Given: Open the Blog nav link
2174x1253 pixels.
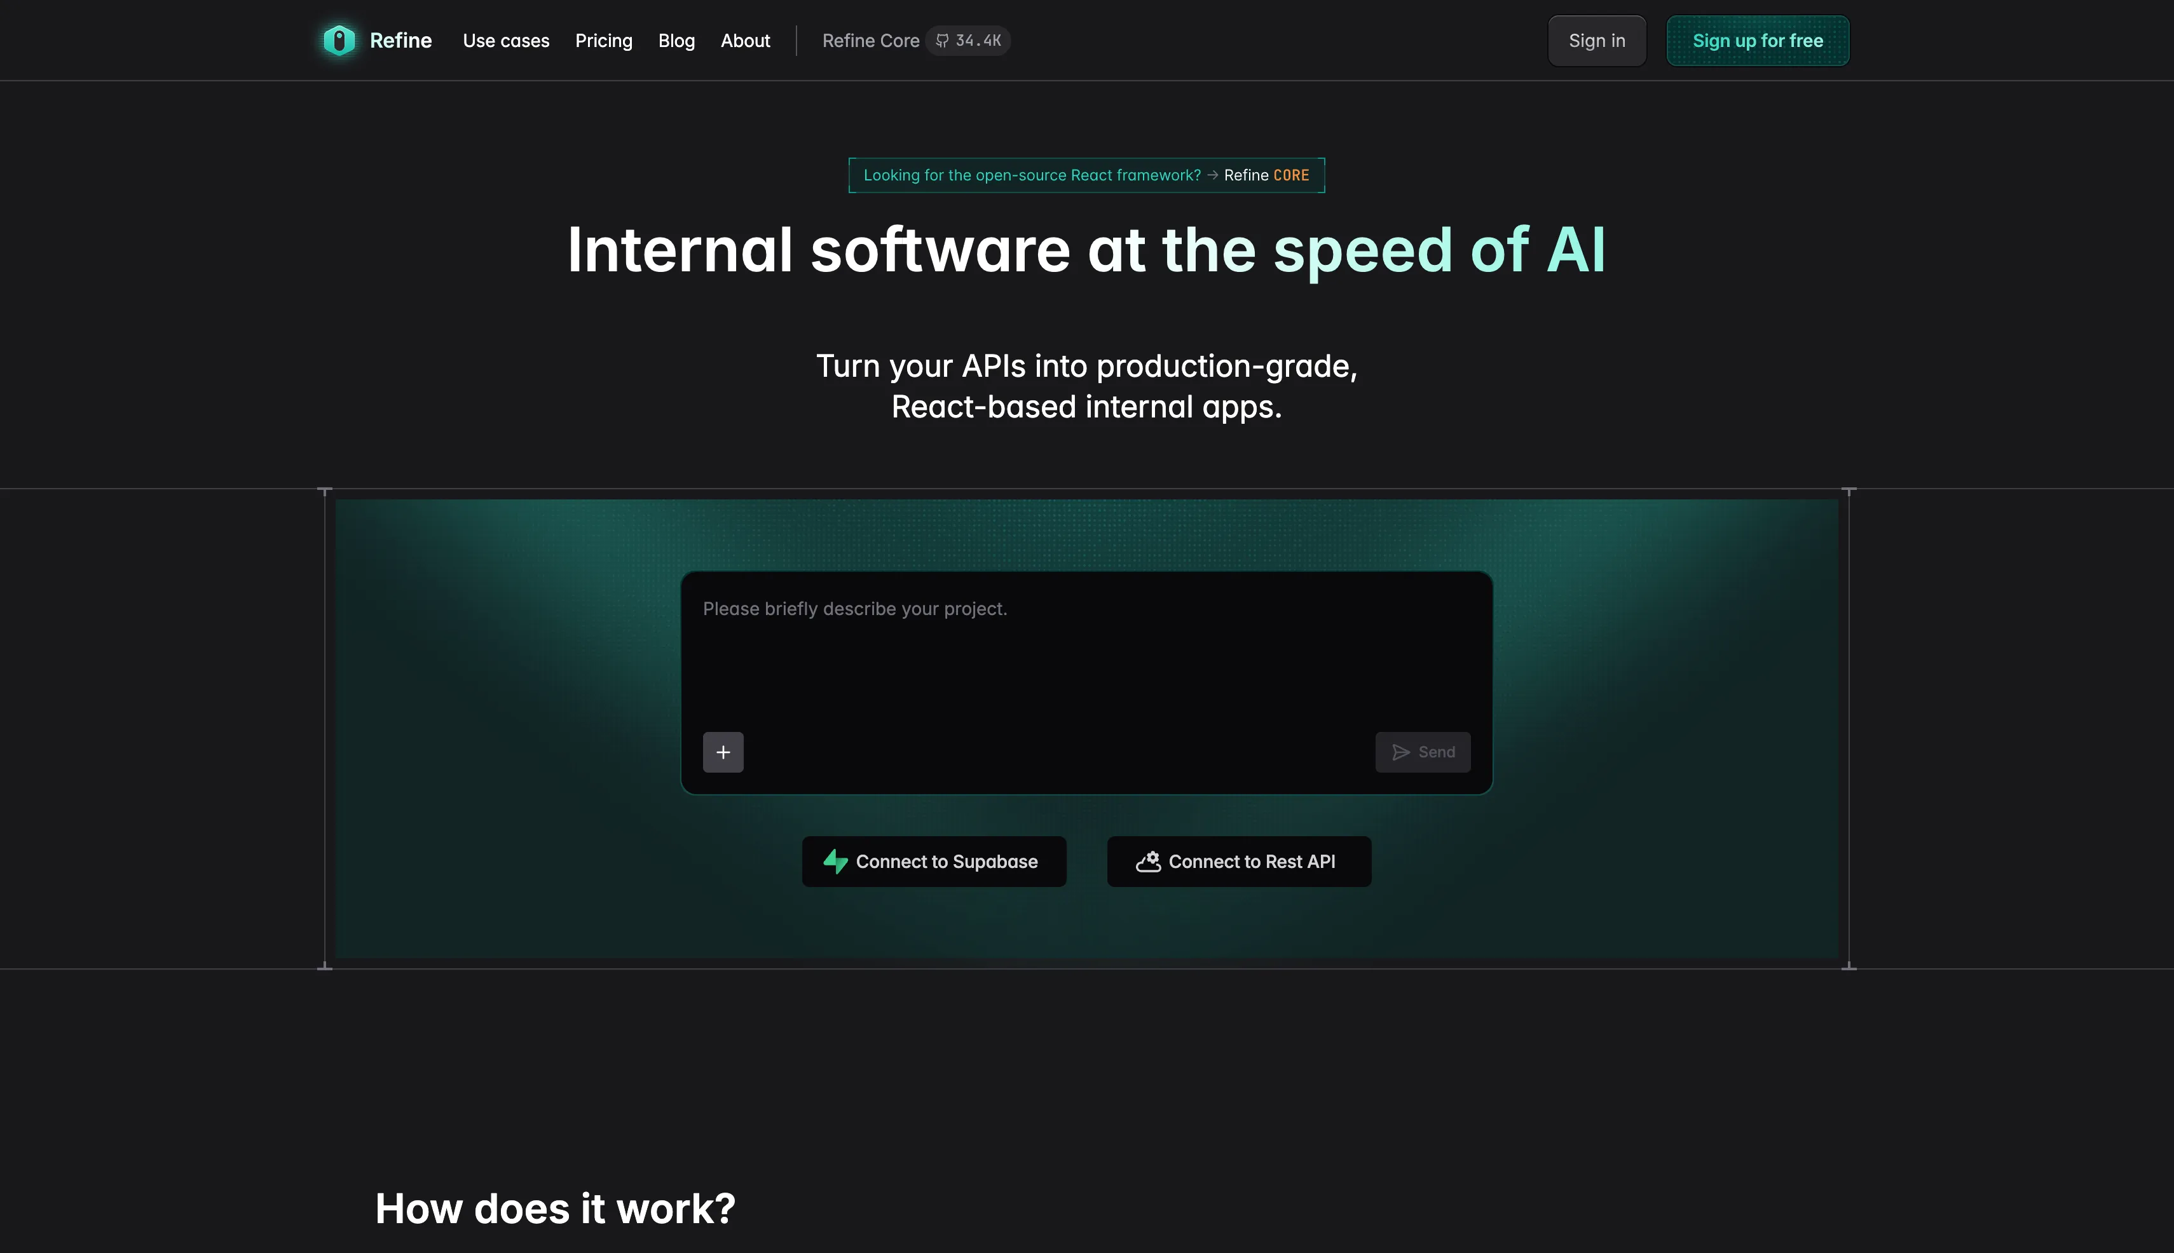Looking at the screenshot, I should tap(676, 41).
